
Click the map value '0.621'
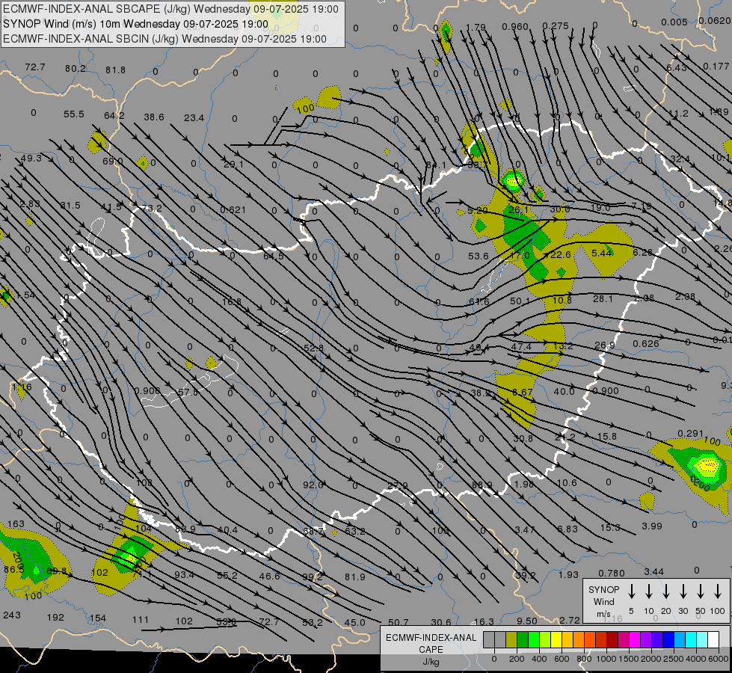pyautogui.click(x=233, y=209)
